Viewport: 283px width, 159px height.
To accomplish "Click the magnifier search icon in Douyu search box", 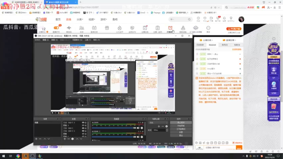I will click(189, 19).
